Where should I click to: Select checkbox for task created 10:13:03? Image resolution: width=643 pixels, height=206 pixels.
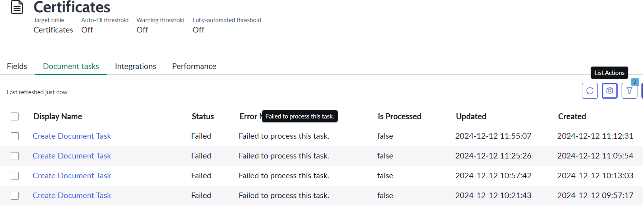coord(15,176)
